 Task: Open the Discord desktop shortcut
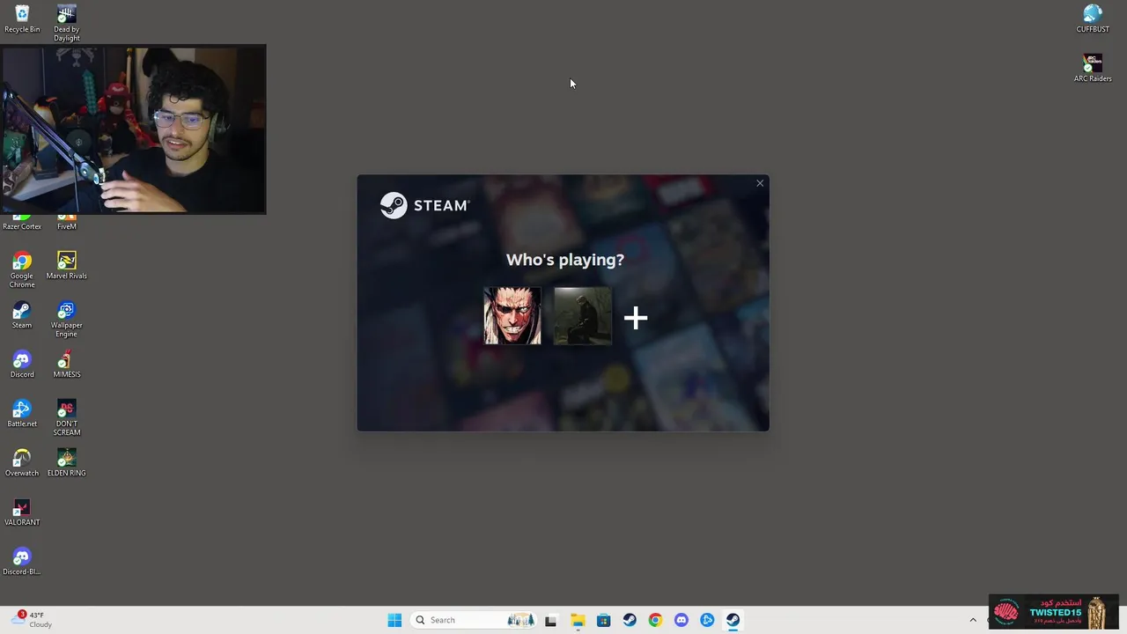(22, 364)
